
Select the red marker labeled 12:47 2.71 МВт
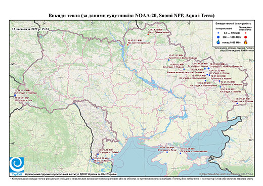(x=128, y=45)
